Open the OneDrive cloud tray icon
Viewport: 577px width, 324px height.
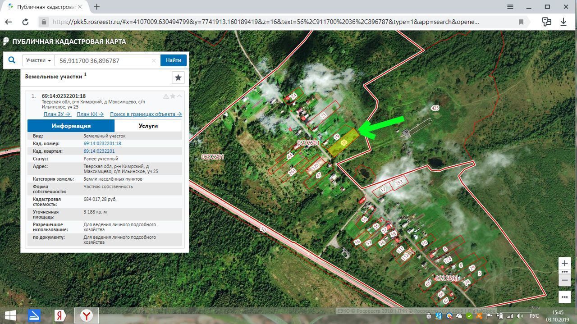459,316
